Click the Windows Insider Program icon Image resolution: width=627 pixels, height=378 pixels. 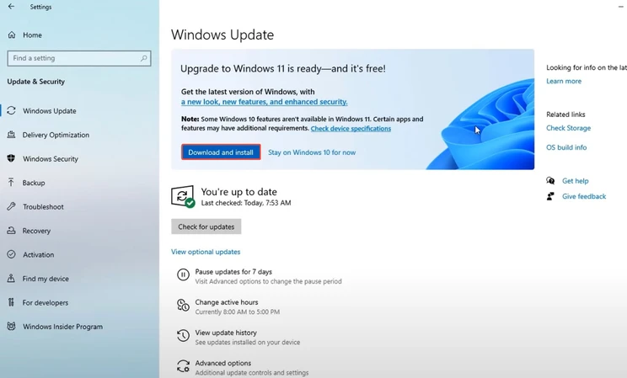11,327
